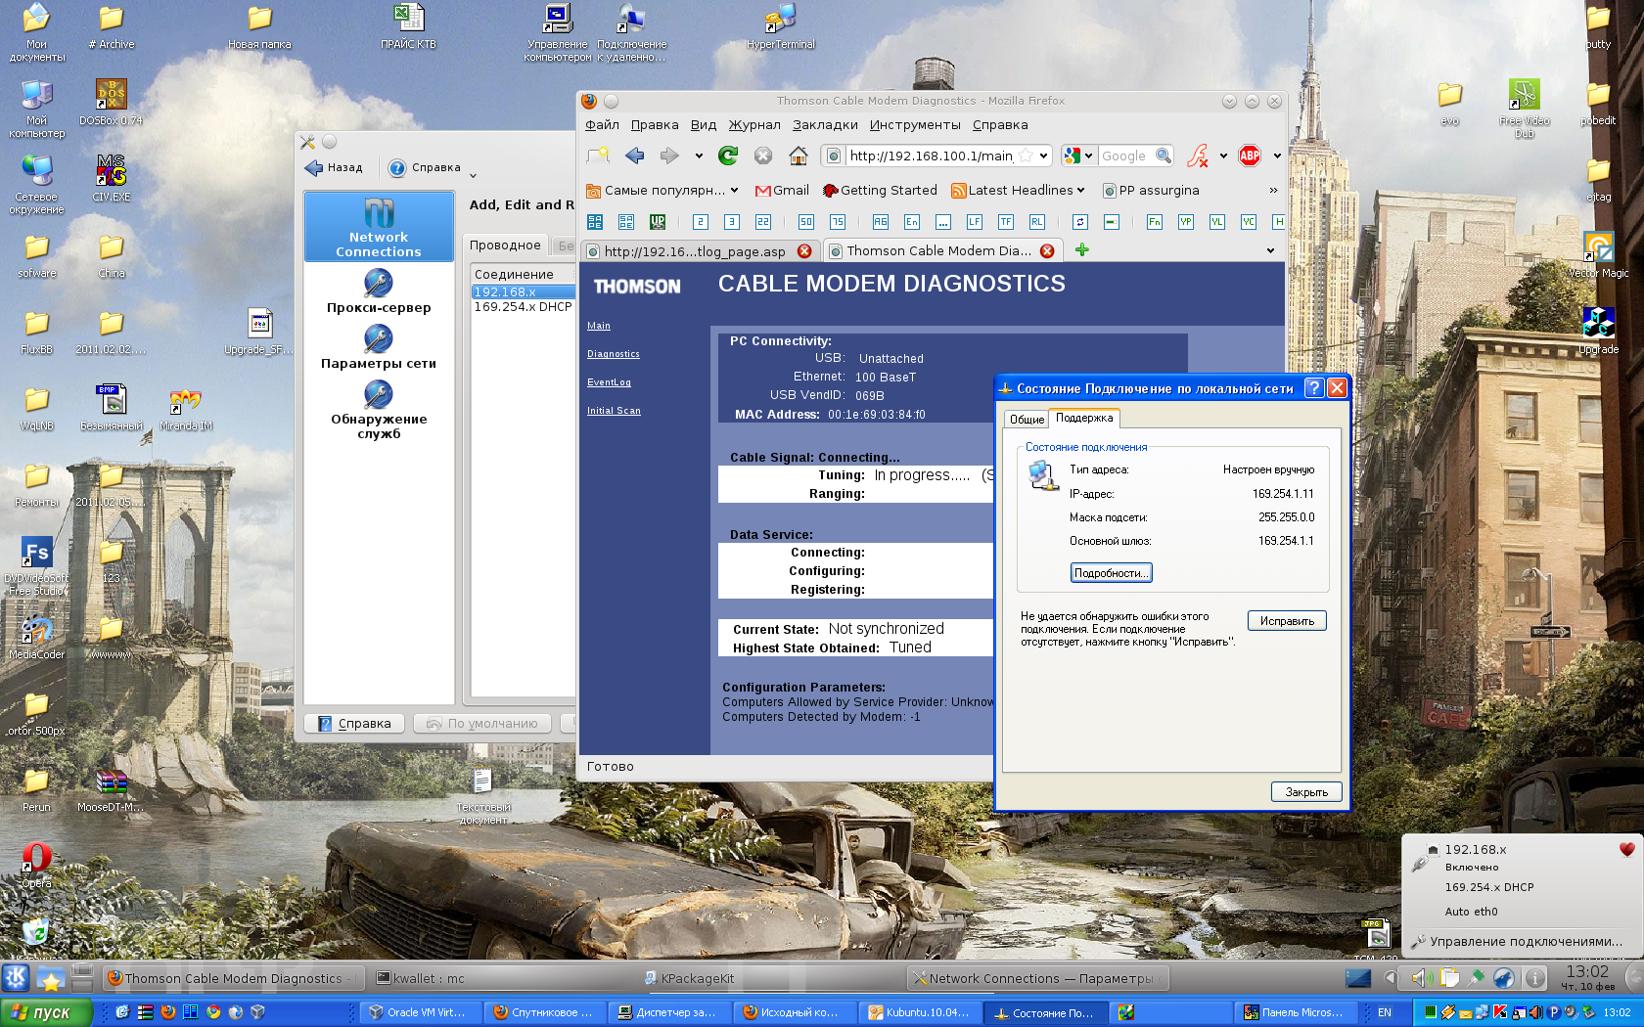
Task: Switch to the Общие tab in the status dialog
Action: (1027, 419)
